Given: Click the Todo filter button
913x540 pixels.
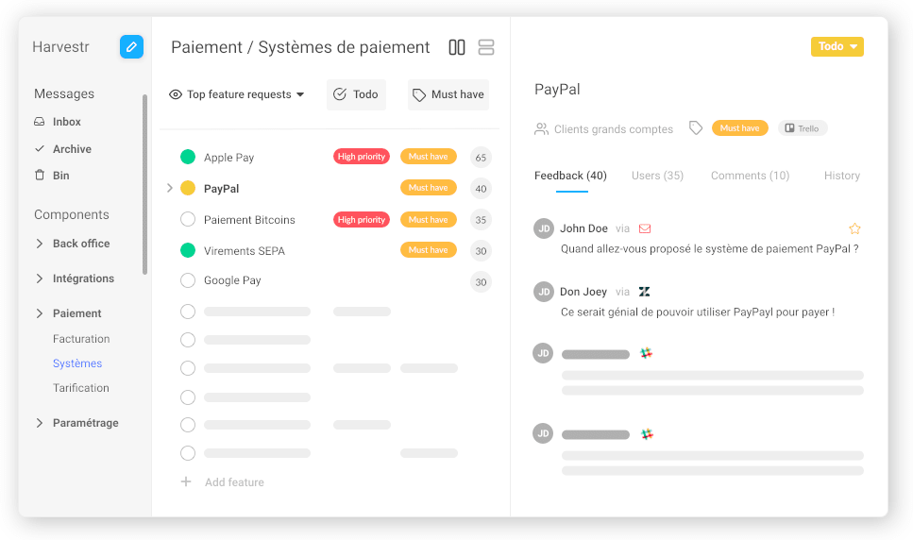Looking at the screenshot, I should (x=356, y=94).
